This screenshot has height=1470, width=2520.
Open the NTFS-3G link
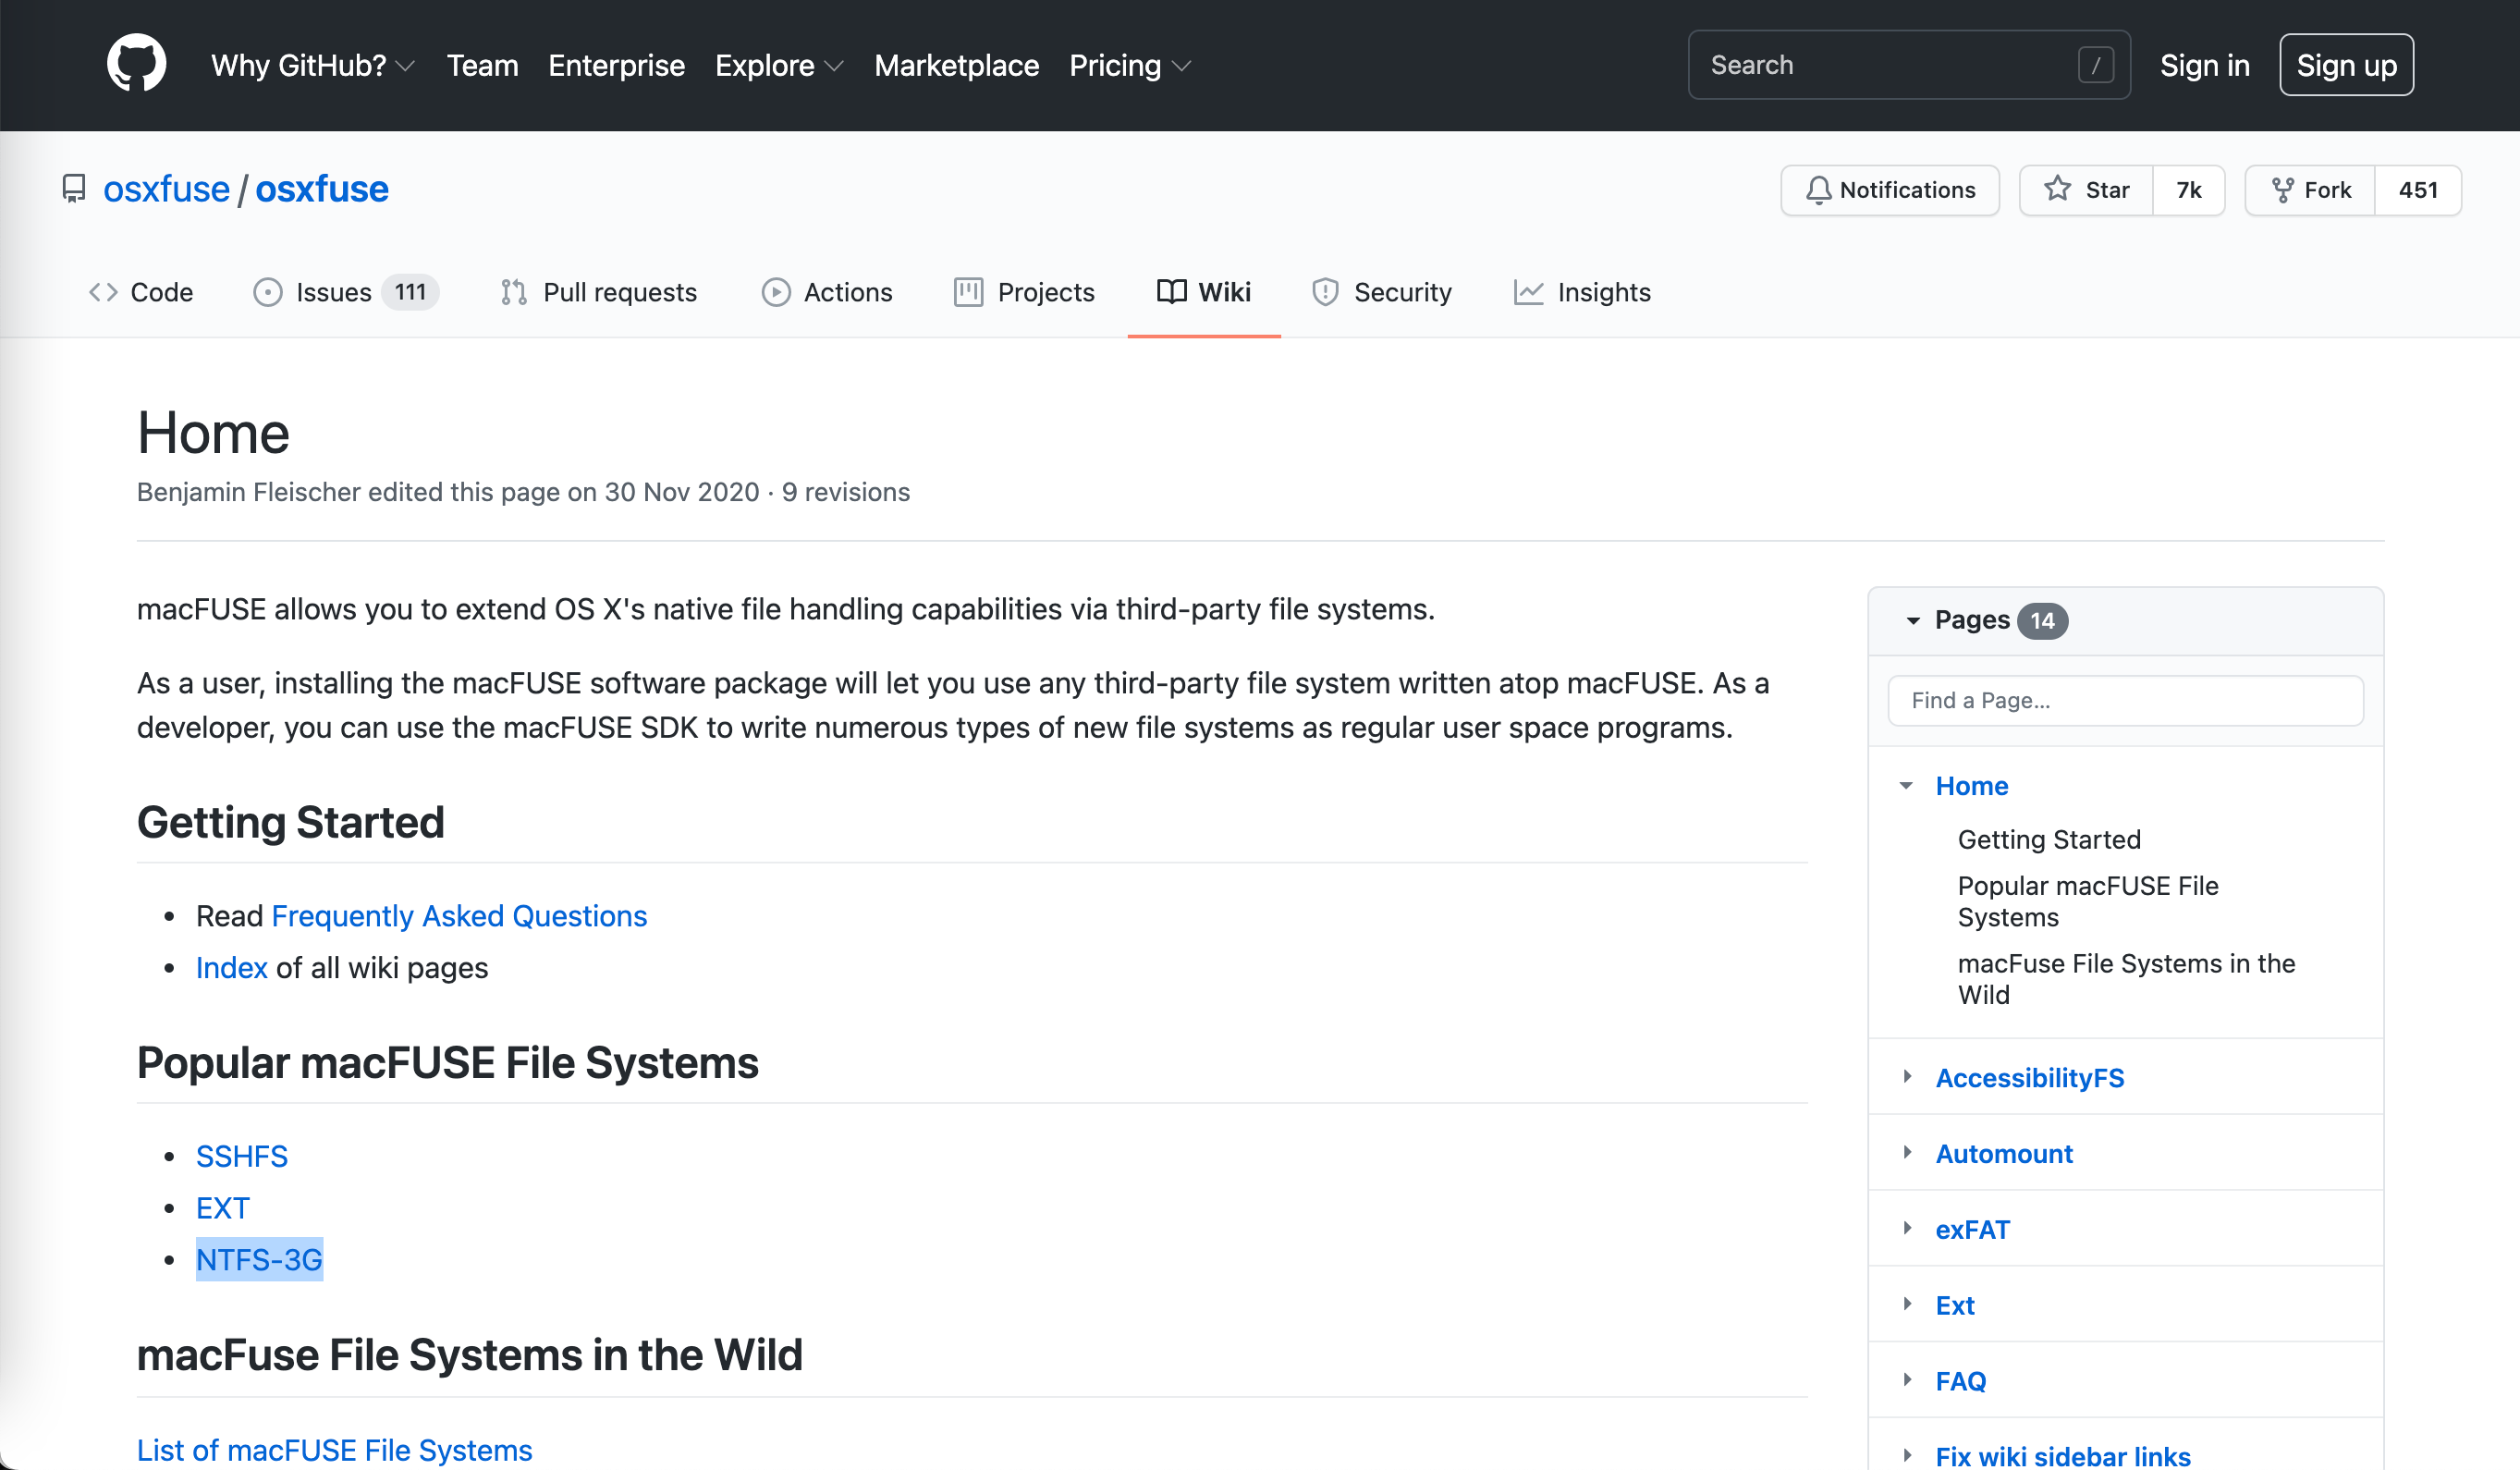pos(259,1260)
